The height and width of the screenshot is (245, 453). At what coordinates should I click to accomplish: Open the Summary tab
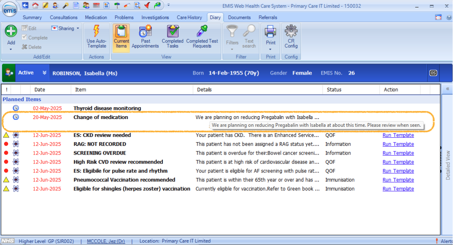click(x=32, y=18)
